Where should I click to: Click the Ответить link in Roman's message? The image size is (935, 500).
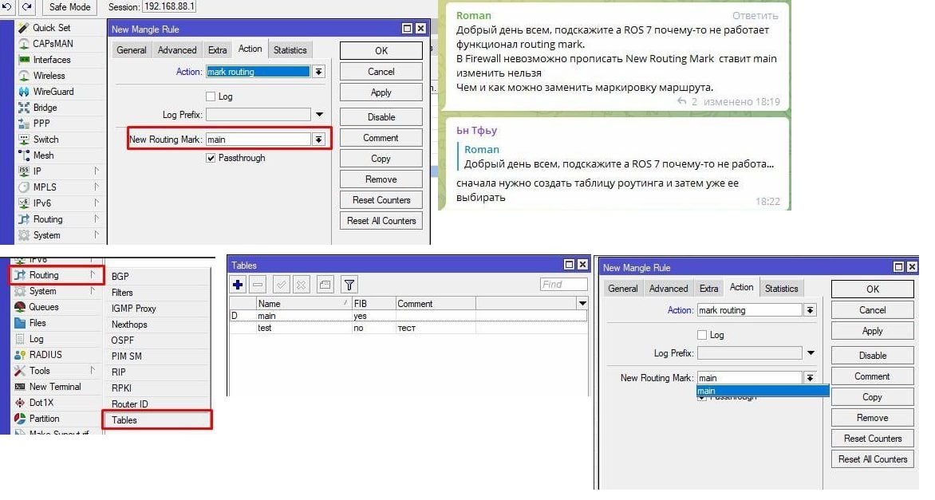point(755,16)
